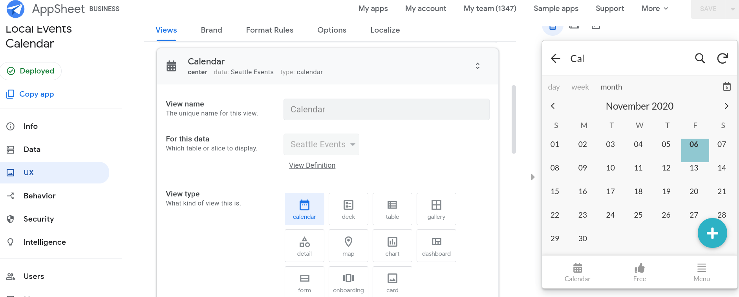Click the Deployed status button

click(x=31, y=71)
